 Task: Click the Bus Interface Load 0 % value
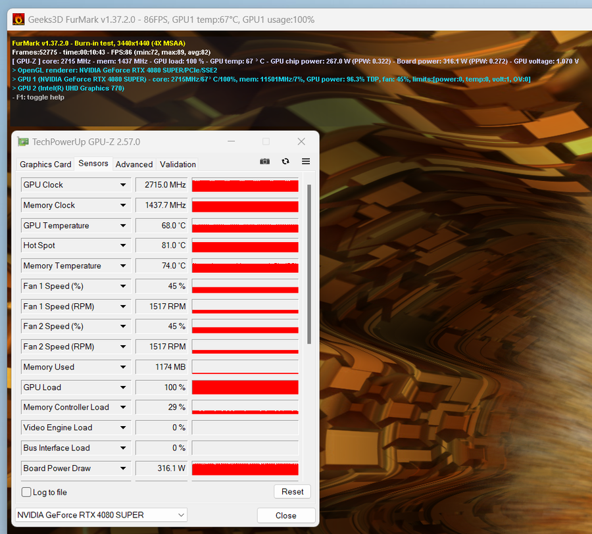[x=162, y=448]
